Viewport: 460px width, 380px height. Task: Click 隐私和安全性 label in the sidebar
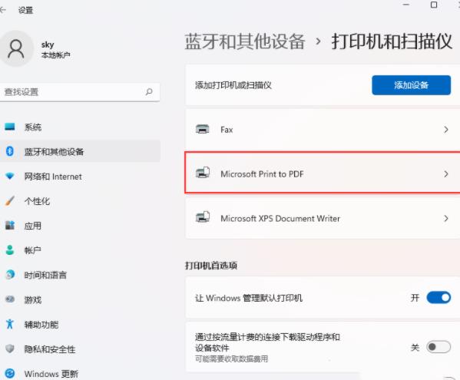pyautogui.click(x=50, y=349)
